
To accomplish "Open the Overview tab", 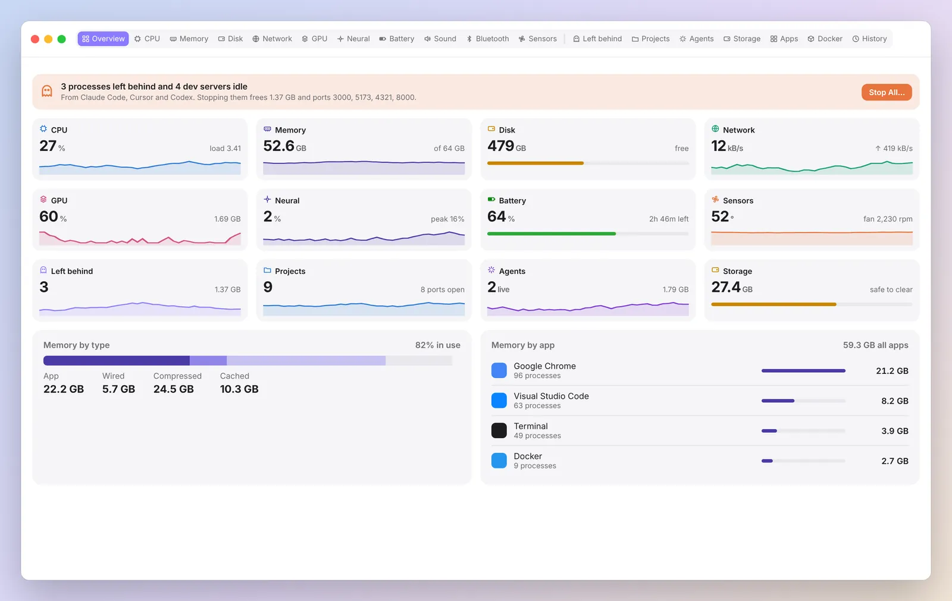I will tap(103, 39).
